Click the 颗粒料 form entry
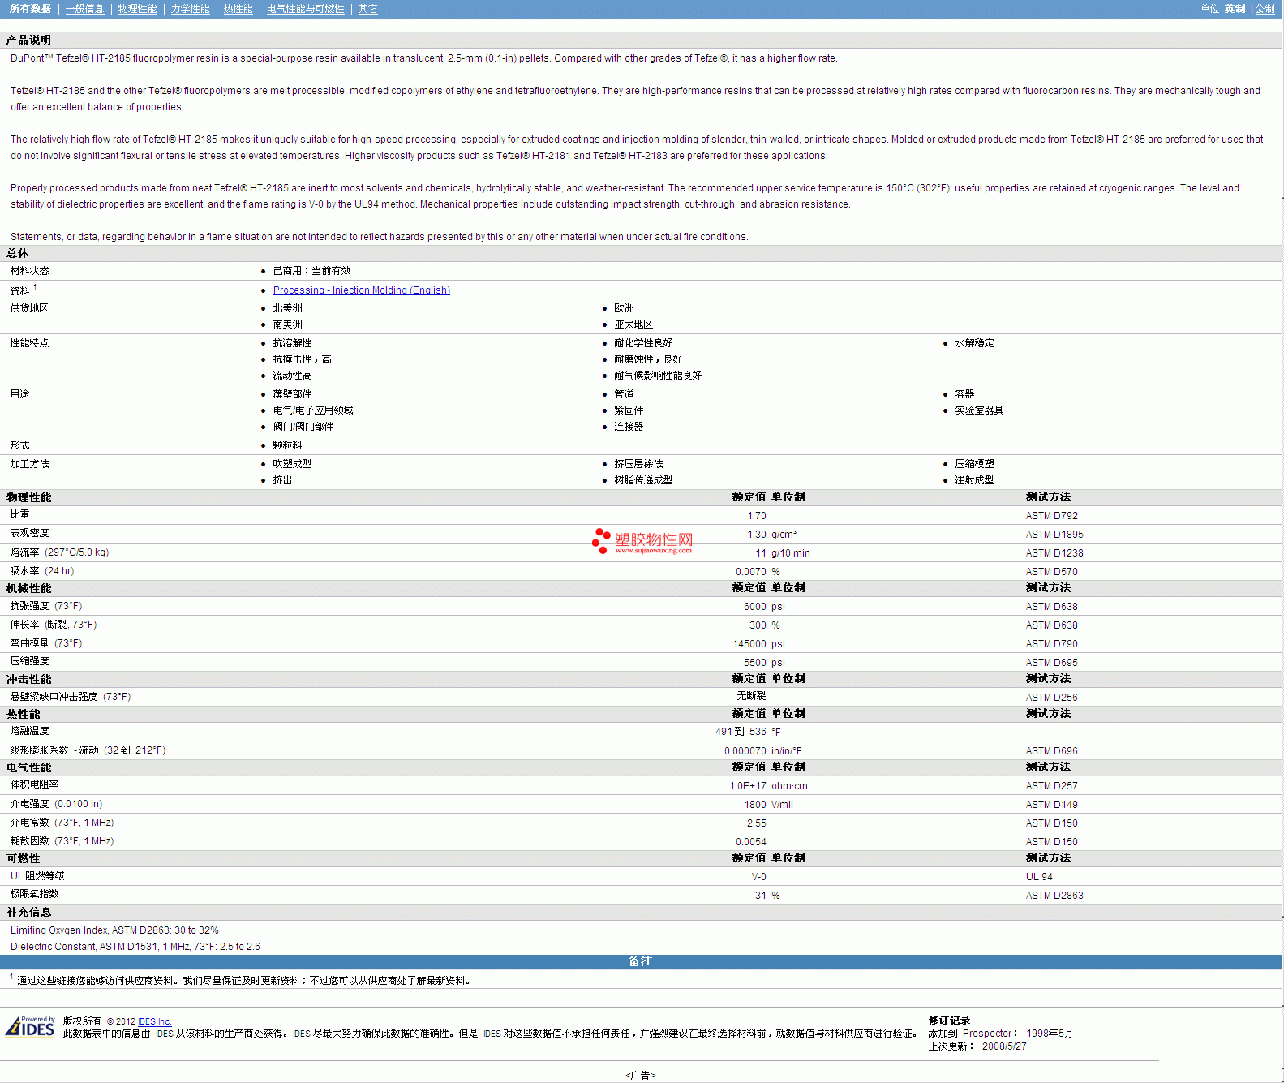1284x1083 pixels. [x=288, y=445]
